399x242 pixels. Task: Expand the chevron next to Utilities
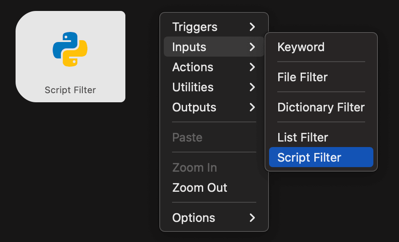(252, 87)
